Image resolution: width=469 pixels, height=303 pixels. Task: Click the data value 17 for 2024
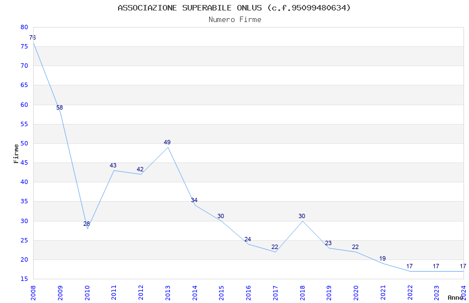click(x=463, y=266)
